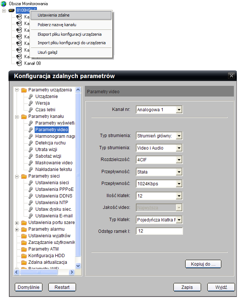Open the Kanał nr dropdown
This screenshot has height=301, width=242.
(x=179, y=110)
